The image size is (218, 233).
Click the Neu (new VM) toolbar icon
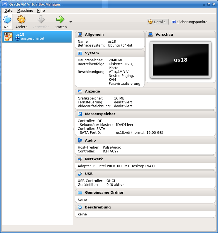(x=7, y=20)
